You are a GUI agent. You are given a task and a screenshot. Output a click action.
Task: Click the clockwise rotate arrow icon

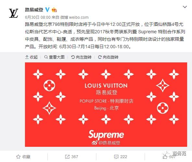100,57
